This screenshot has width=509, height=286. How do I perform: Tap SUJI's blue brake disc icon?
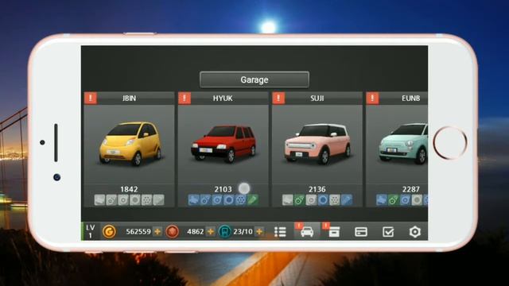323,200
